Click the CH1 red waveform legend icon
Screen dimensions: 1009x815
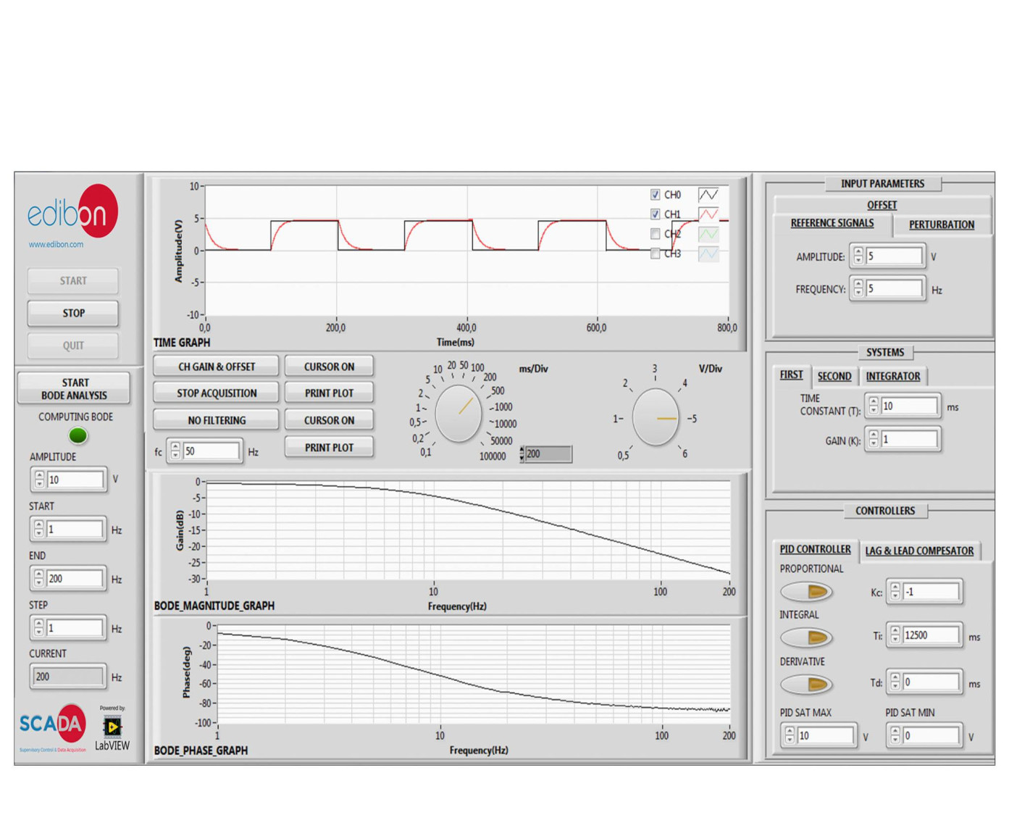coord(708,214)
